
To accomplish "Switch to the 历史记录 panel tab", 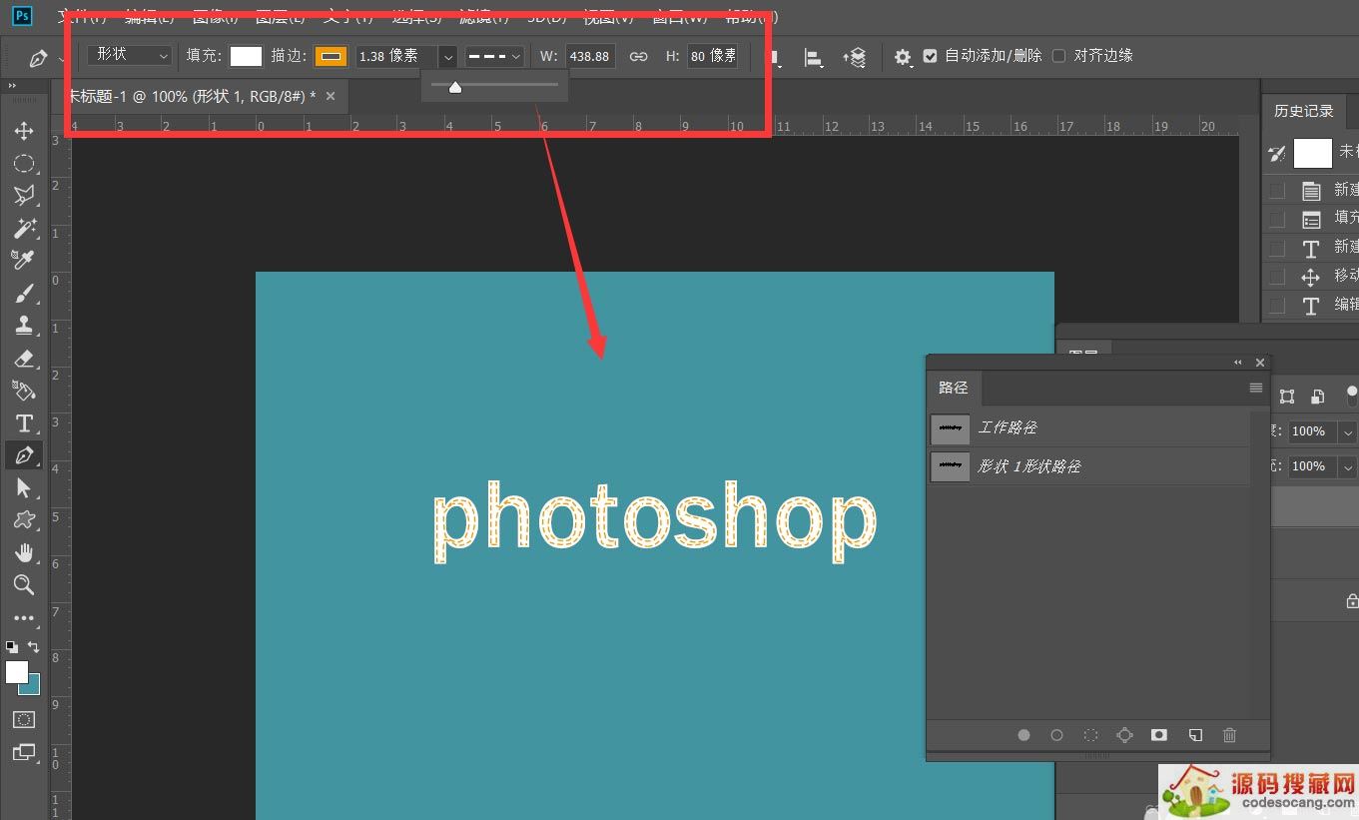I will [1303, 111].
